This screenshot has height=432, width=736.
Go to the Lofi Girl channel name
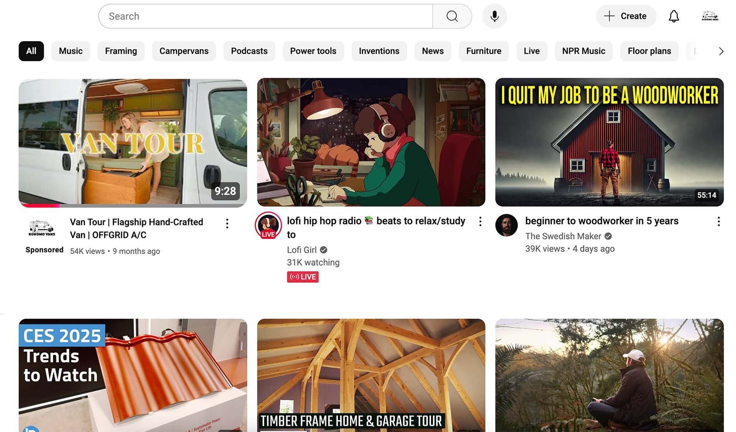click(x=302, y=250)
